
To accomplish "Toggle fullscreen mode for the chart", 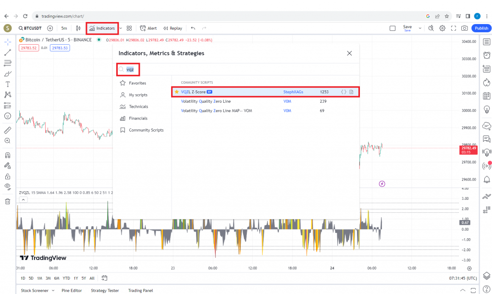I will tap(454, 28).
